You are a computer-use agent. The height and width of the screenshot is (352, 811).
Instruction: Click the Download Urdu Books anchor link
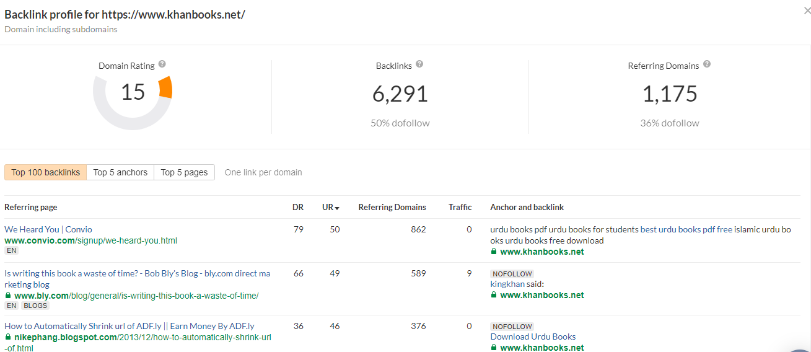(x=533, y=337)
